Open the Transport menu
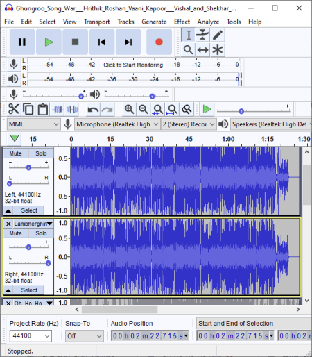Image resolution: width=312 pixels, height=357 pixels. pyautogui.click(x=97, y=22)
